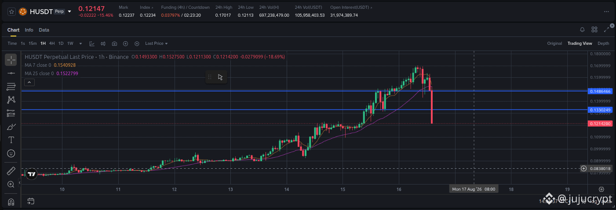Click the HUSDT Perpetual Last Price title
The height and width of the screenshot is (210, 616).
77,57
